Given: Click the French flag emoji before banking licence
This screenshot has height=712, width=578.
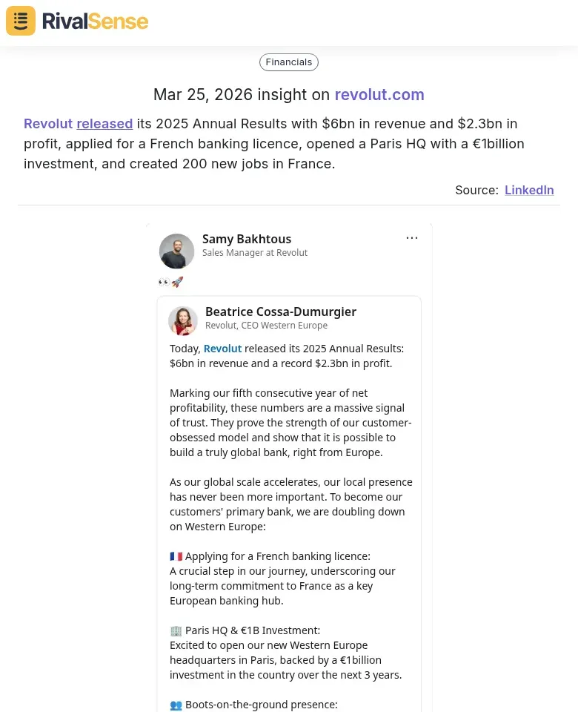Looking at the screenshot, I should point(176,556).
